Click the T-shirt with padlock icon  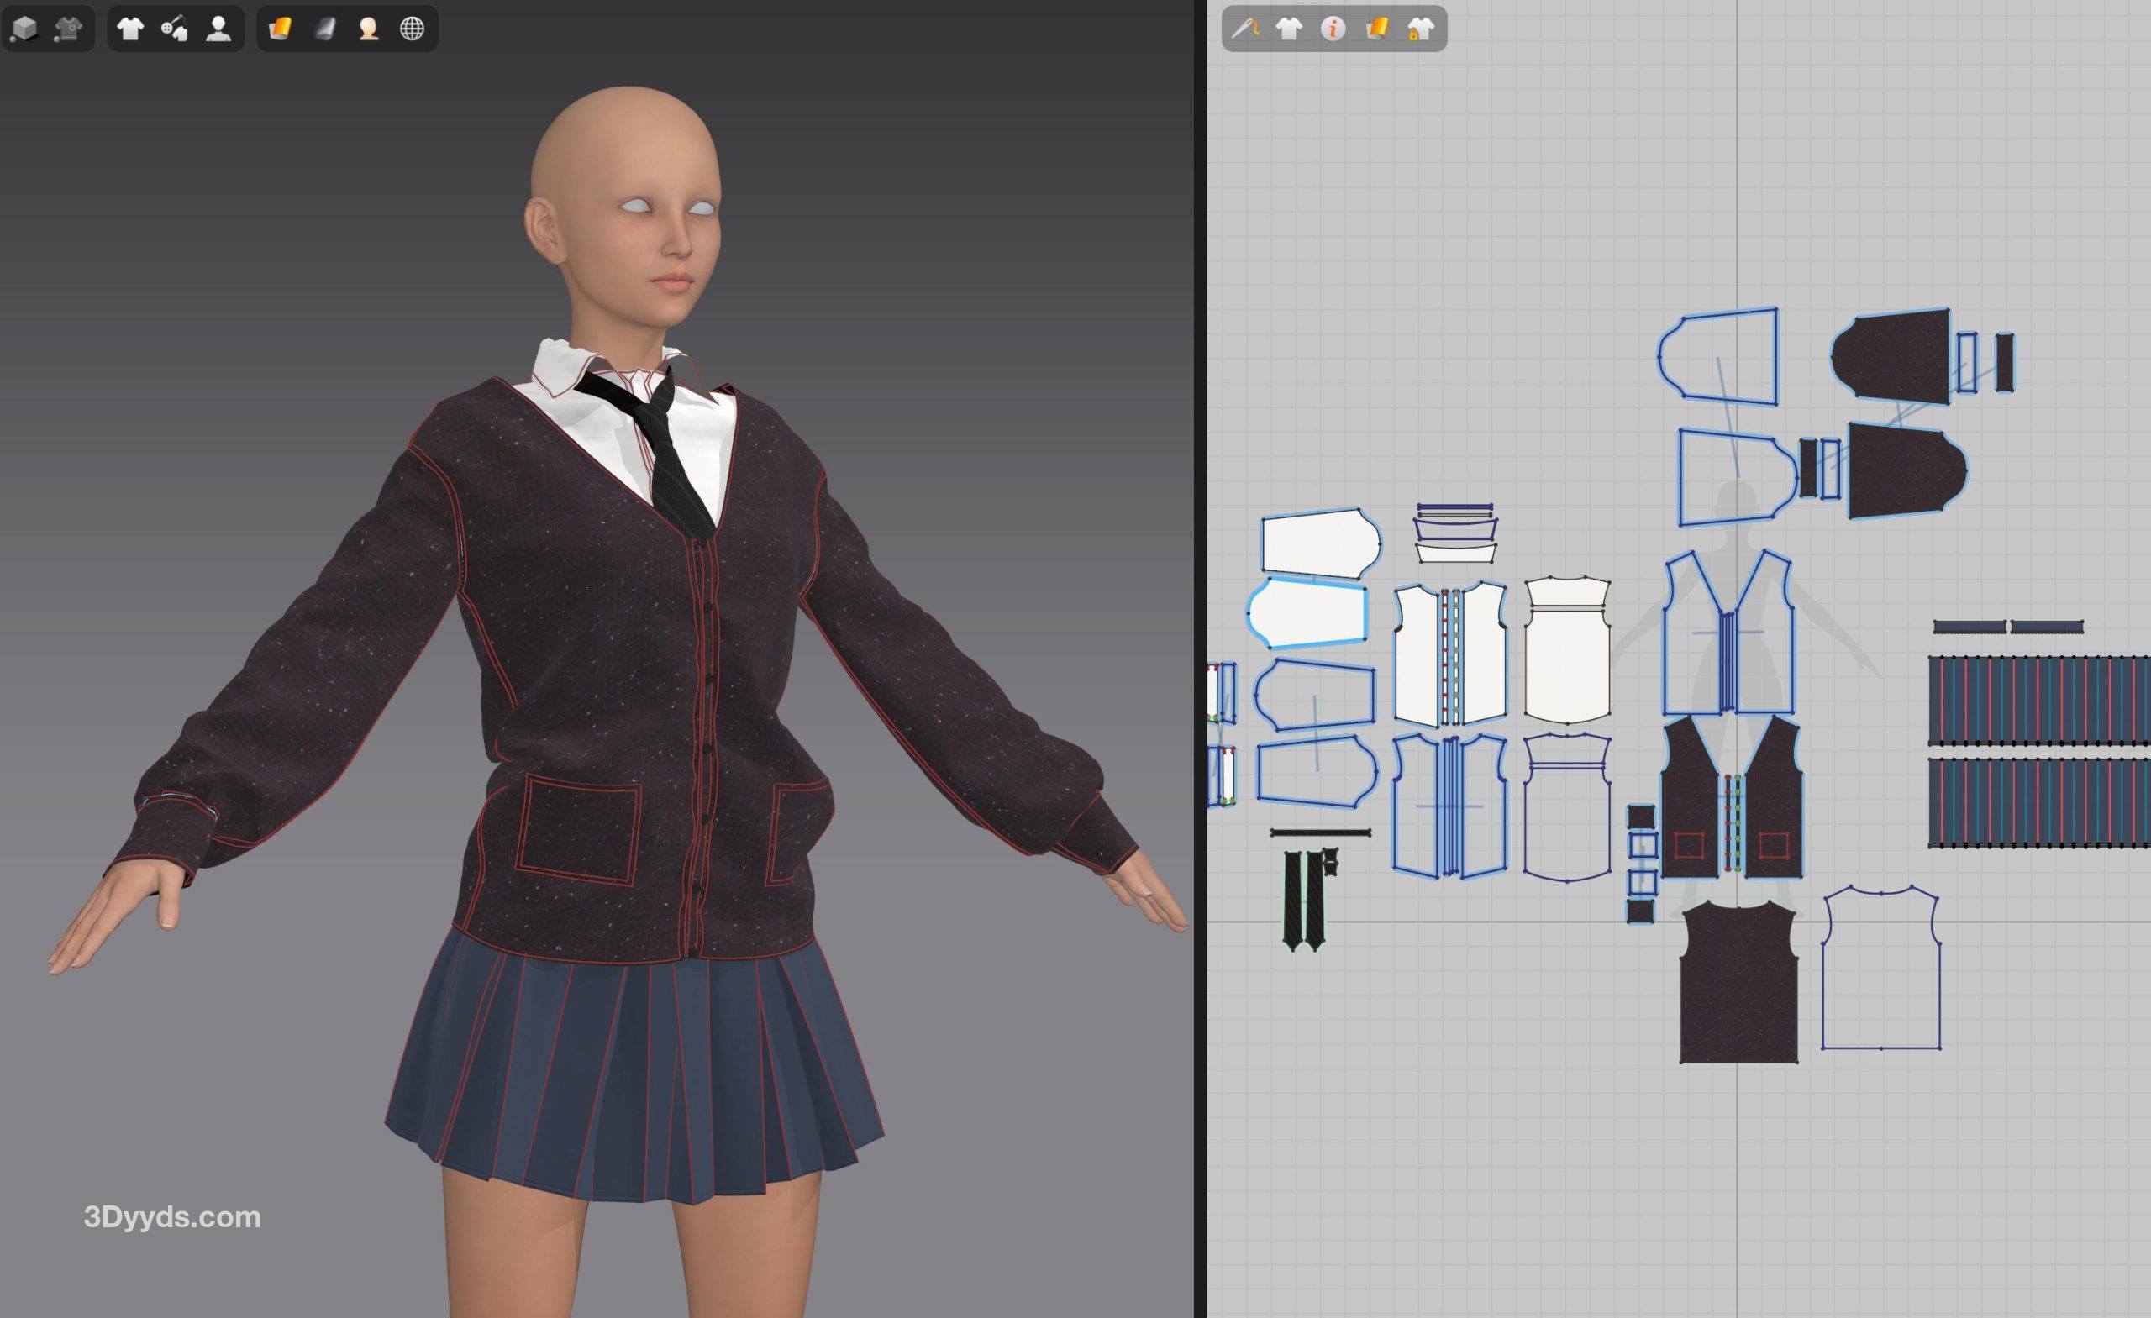[x=1420, y=29]
